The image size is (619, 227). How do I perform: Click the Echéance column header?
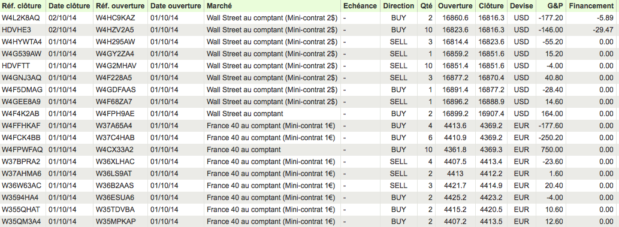coord(360,6)
